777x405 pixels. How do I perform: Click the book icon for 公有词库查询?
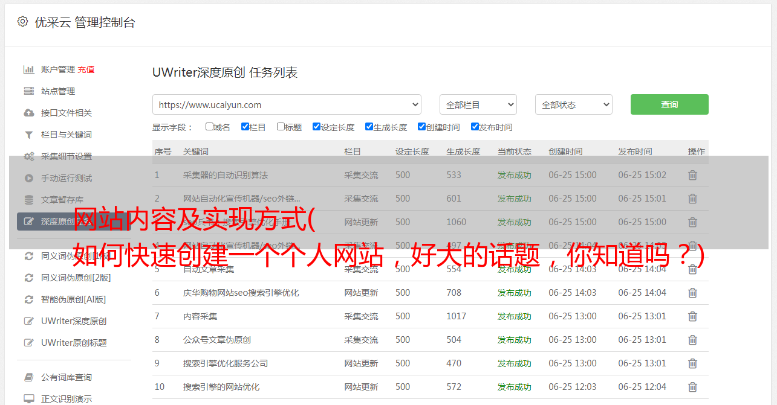(x=28, y=377)
